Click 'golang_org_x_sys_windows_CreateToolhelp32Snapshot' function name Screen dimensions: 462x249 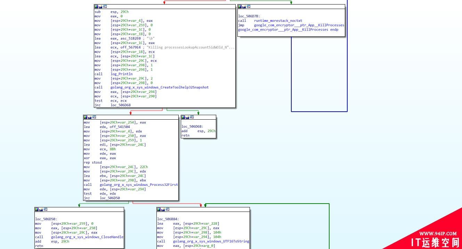click(160, 87)
